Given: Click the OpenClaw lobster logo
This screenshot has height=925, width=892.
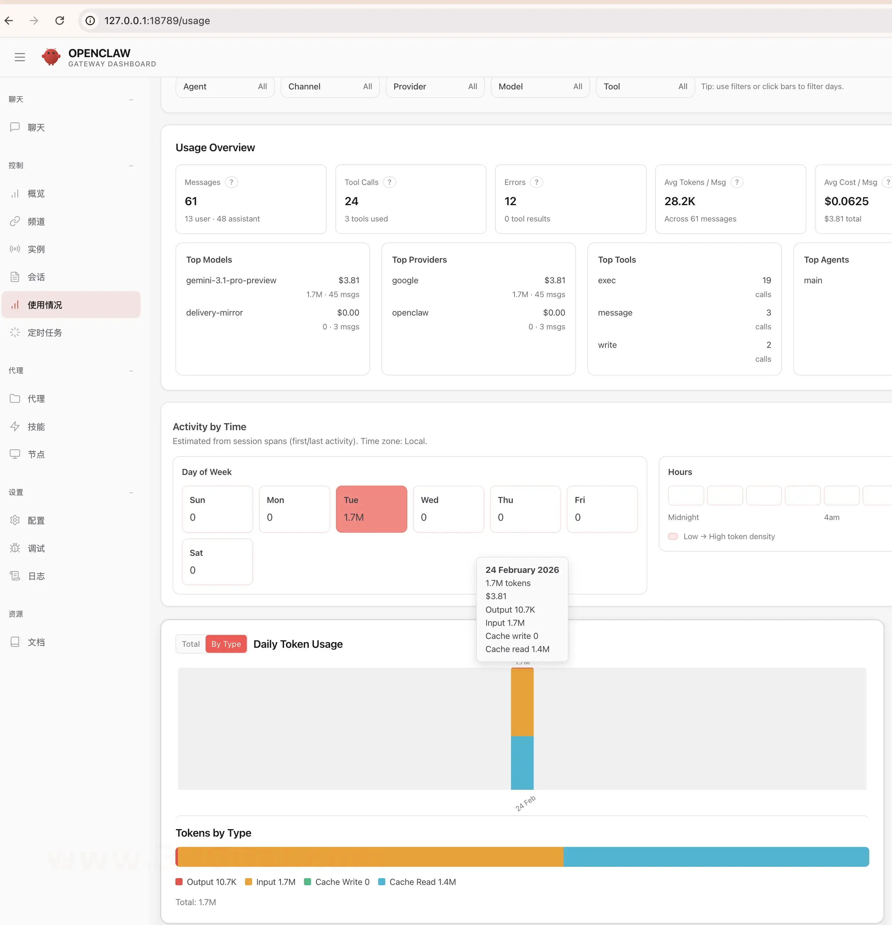Looking at the screenshot, I should (51, 57).
